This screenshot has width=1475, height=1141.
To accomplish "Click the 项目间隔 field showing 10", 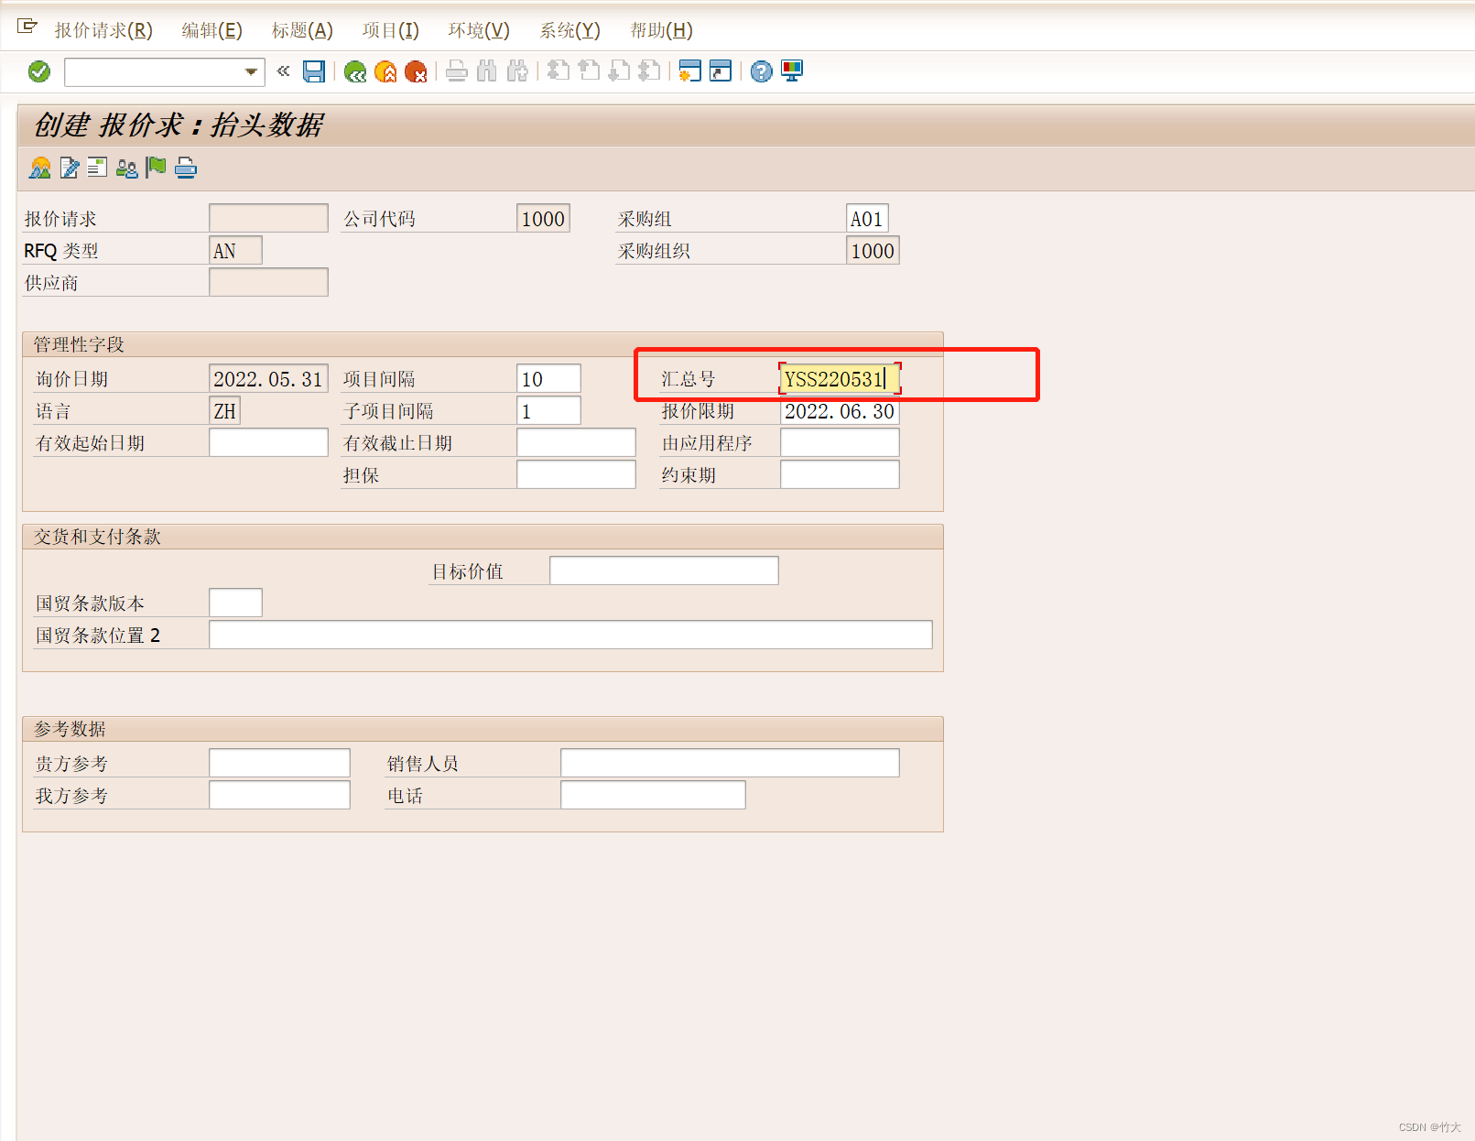I will click(548, 378).
